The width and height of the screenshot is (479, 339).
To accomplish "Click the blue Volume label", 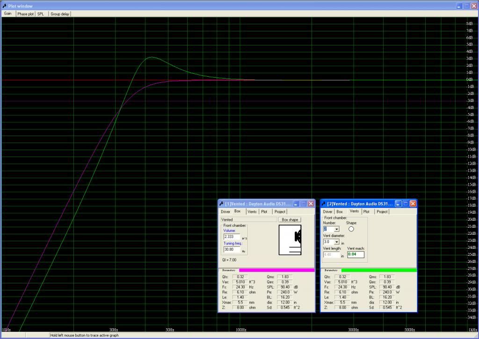I will tap(229, 231).
